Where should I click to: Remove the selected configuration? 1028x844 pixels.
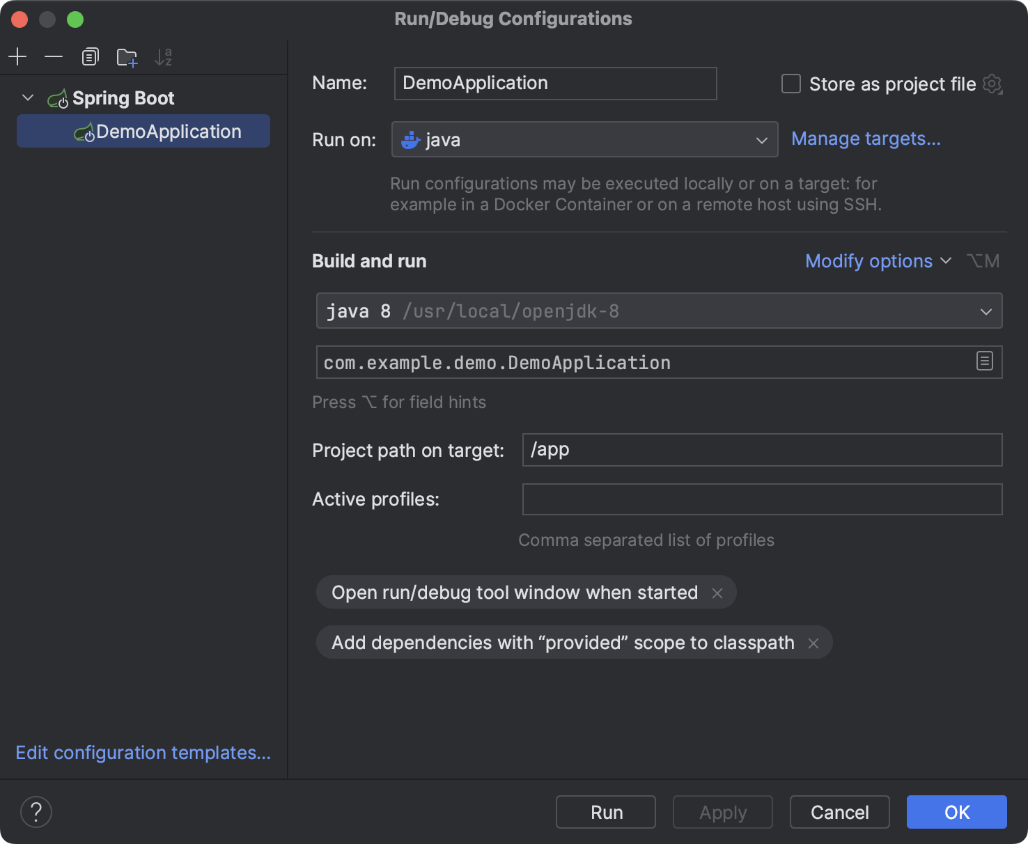pyautogui.click(x=54, y=56)
